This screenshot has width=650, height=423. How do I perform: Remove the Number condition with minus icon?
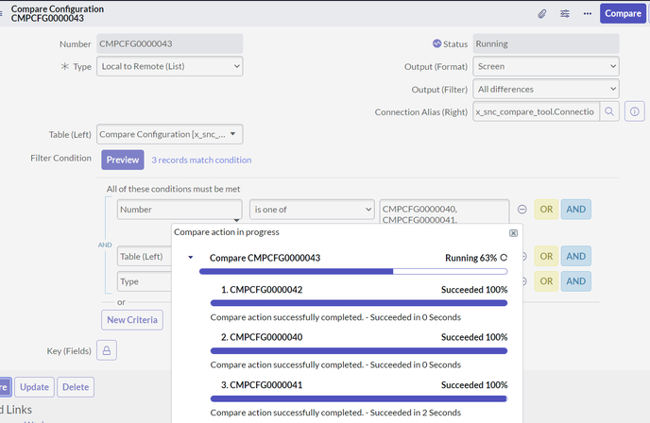522,209
